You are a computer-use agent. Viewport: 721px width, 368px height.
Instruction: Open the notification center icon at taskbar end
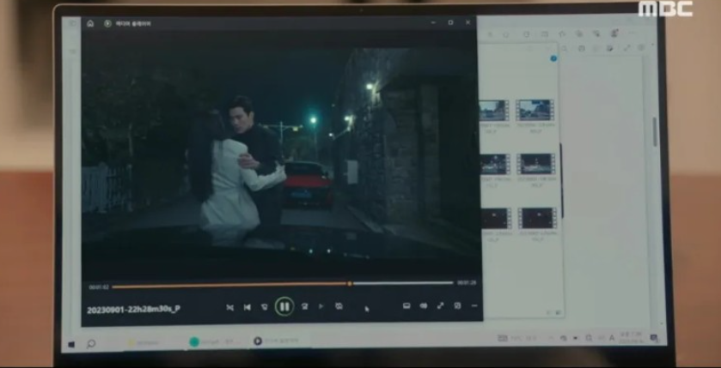[x=654, y=338]
